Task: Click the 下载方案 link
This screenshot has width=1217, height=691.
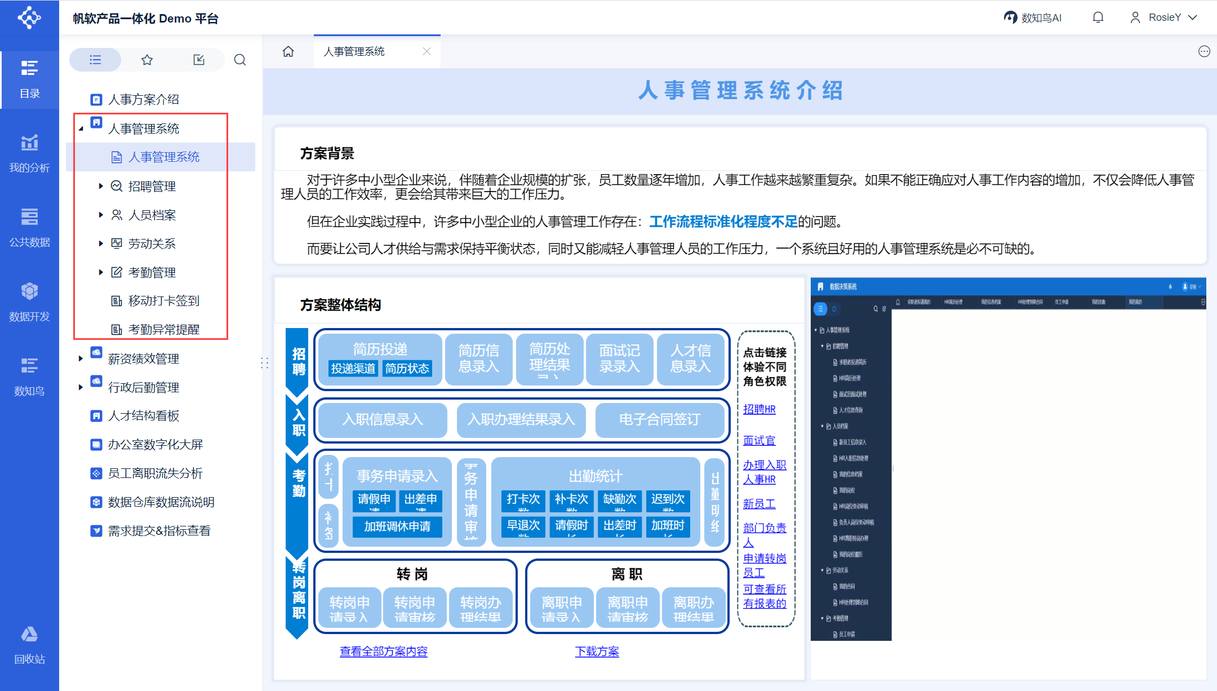Action: [x=597, y=652]
